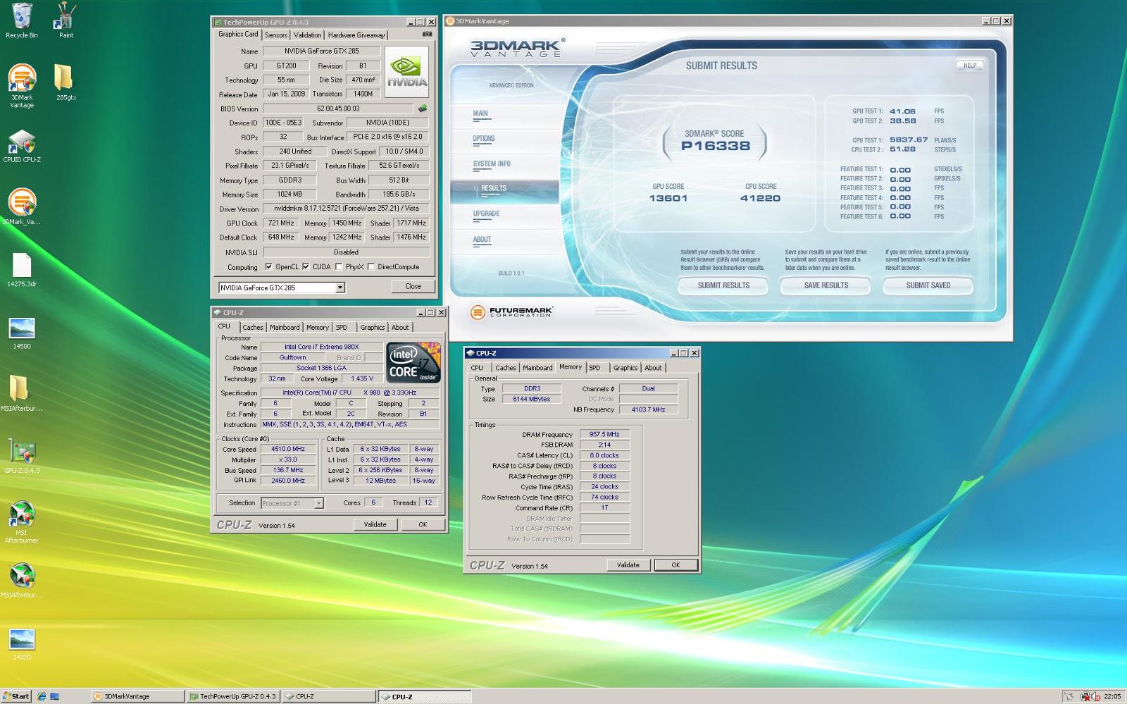
Task: Click the GPU-Z screenshot camera icon
Action: [427, 34]
